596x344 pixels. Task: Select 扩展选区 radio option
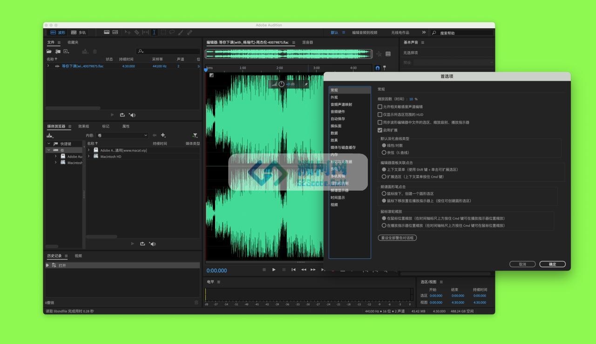384,177
